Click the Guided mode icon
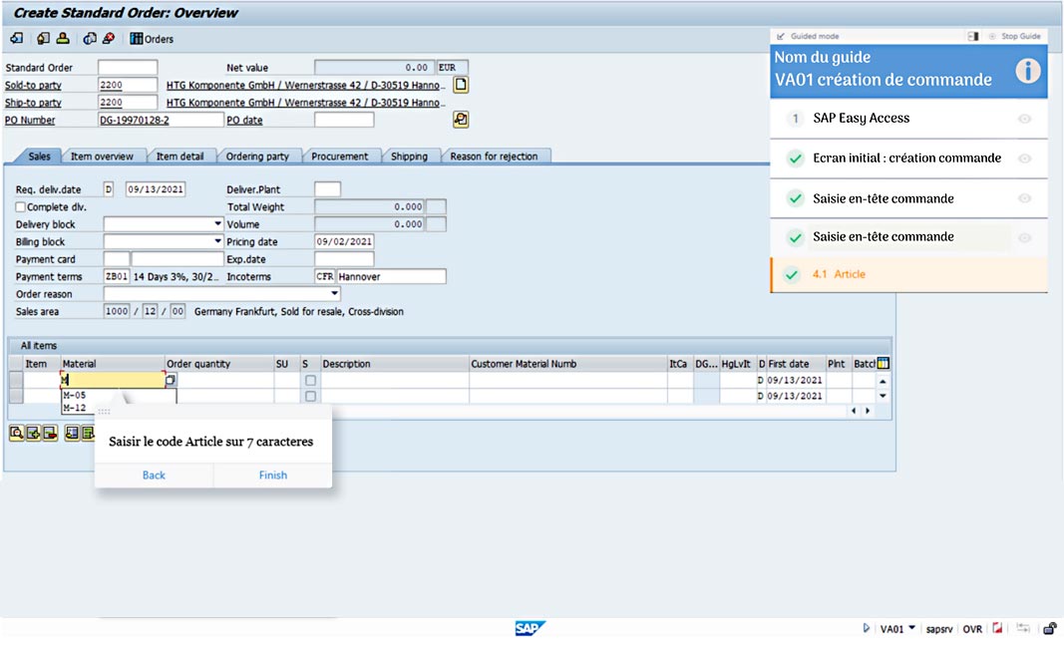Screen dimensions: 1064x650 tap(781, 36)
